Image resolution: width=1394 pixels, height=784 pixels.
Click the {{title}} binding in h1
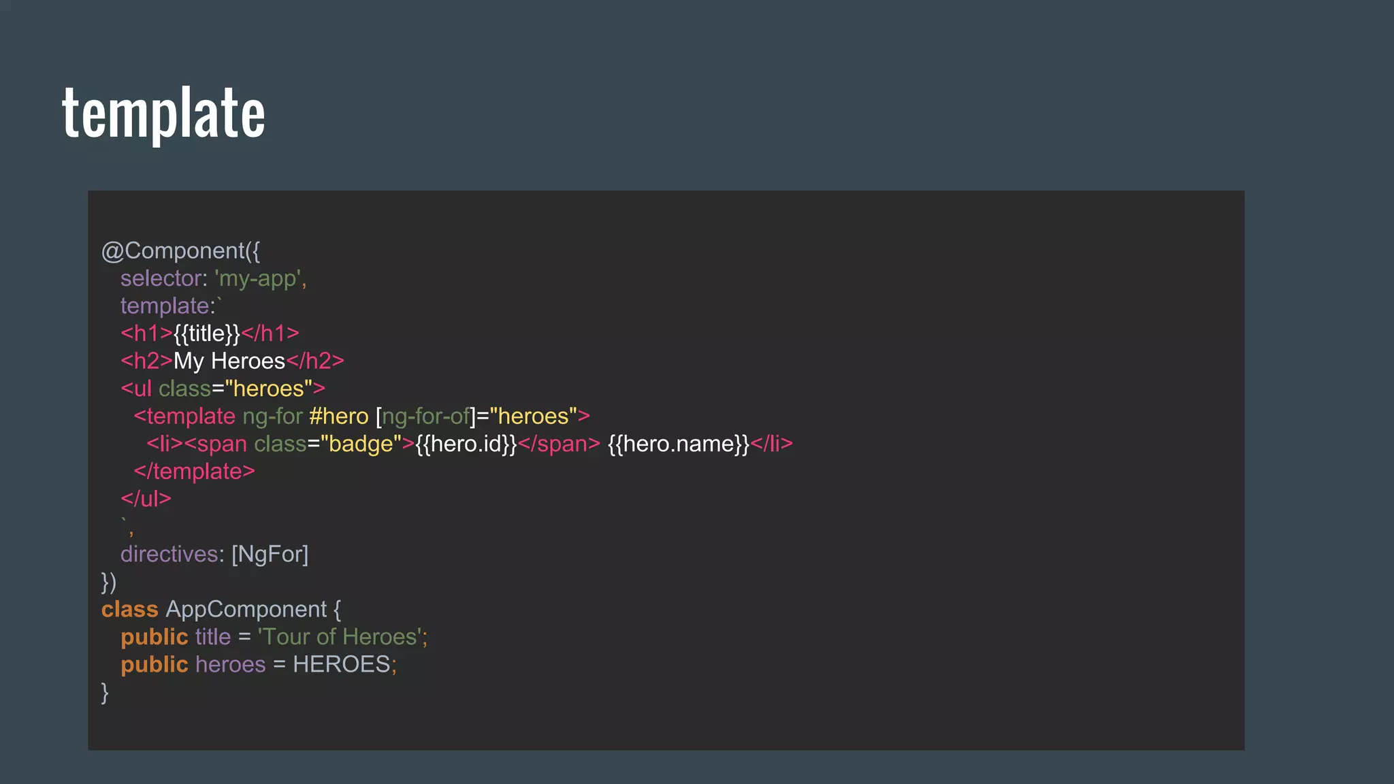click(x=207, y=333)
